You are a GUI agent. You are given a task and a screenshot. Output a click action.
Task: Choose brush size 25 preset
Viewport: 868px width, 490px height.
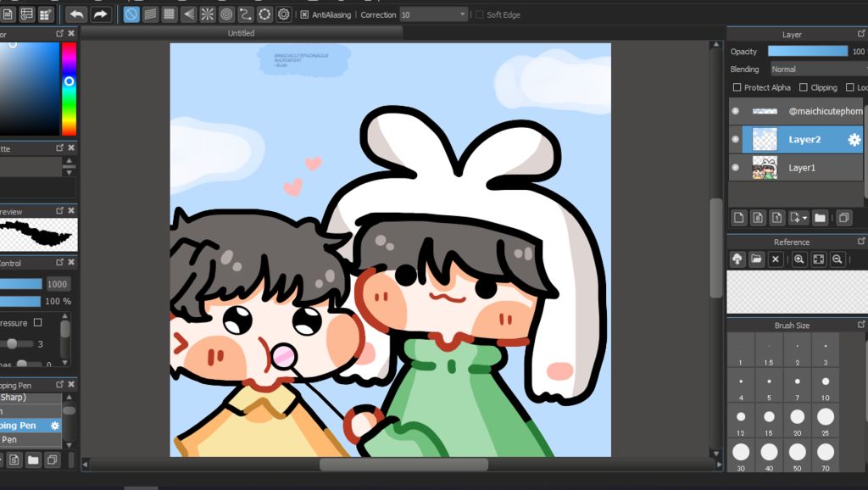tap(826, 420)
